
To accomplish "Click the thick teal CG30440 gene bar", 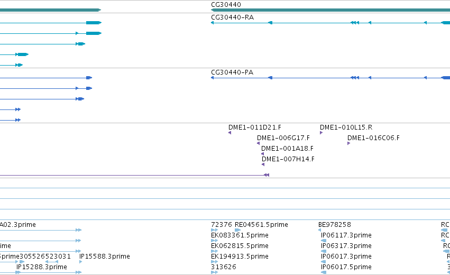I will [x=330, y=10].
